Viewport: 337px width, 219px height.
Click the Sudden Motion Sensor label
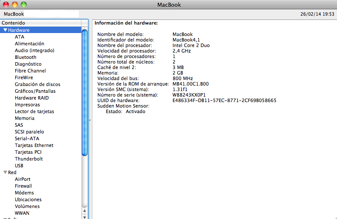(x=123, y=106)
